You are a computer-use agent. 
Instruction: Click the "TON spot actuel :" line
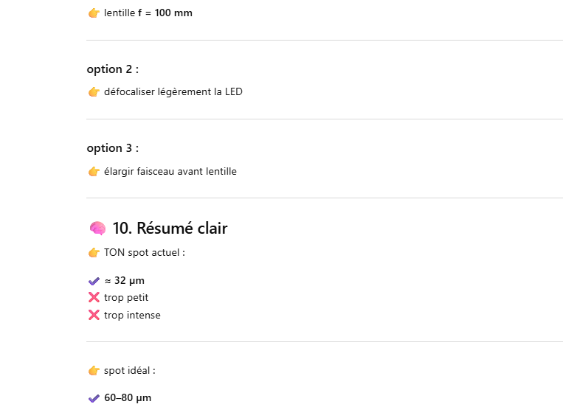click(x=144, y=253)
